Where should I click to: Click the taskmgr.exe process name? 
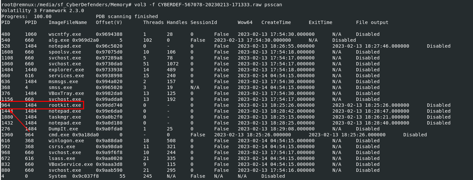[x=65, y=117]
